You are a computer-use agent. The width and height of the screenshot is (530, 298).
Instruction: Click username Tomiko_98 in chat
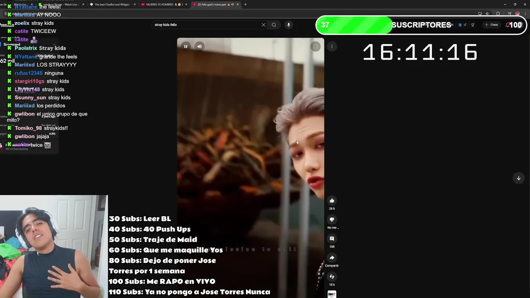coord(28,128)
